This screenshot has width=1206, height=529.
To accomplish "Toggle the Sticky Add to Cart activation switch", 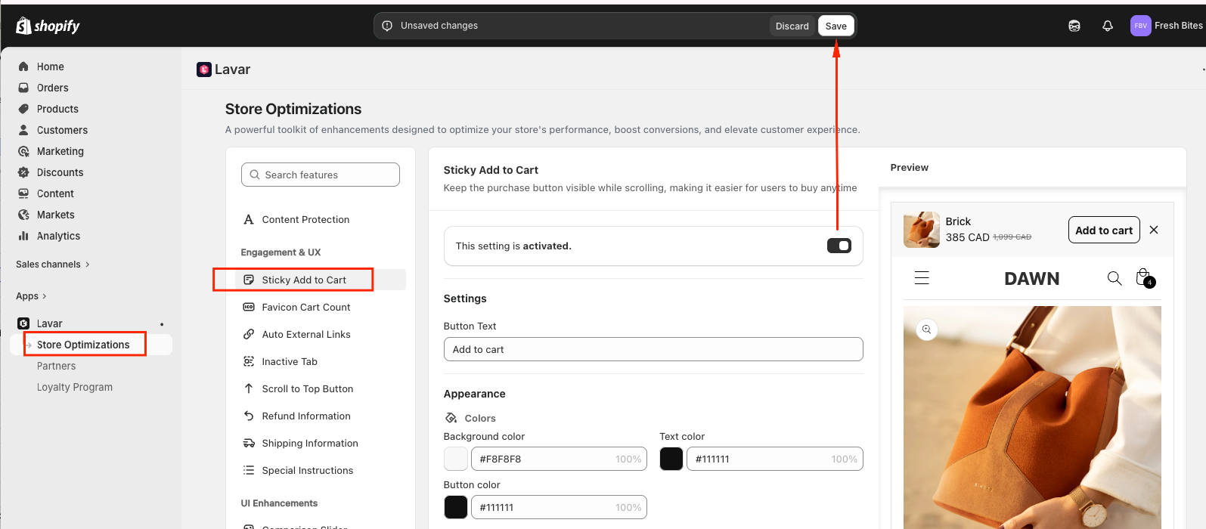I will [839, 246].
